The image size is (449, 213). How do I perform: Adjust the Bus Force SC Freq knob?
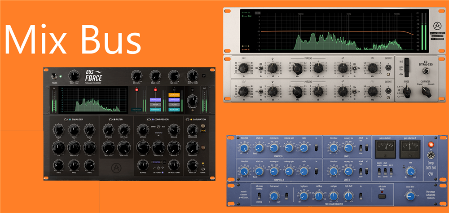coord(142,165)
